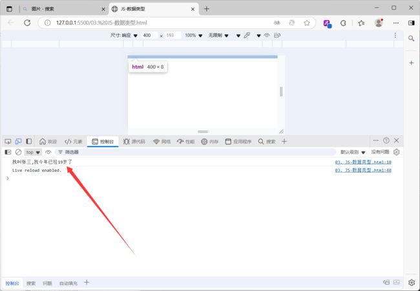Click the console filter input field
This screenshot has height=291, width=420.
(196, 152)
